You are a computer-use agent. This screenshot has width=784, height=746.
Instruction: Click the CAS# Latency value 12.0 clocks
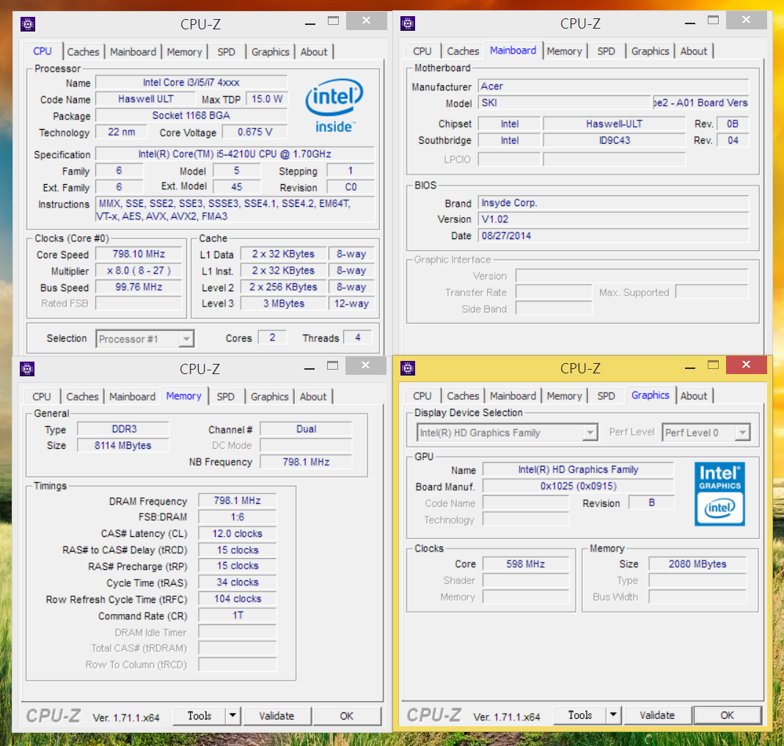point(238,533)
